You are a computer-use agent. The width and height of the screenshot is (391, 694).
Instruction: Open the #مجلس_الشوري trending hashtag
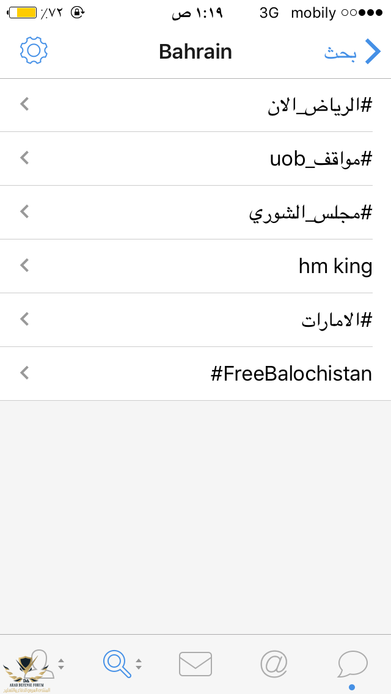point(195,212)
